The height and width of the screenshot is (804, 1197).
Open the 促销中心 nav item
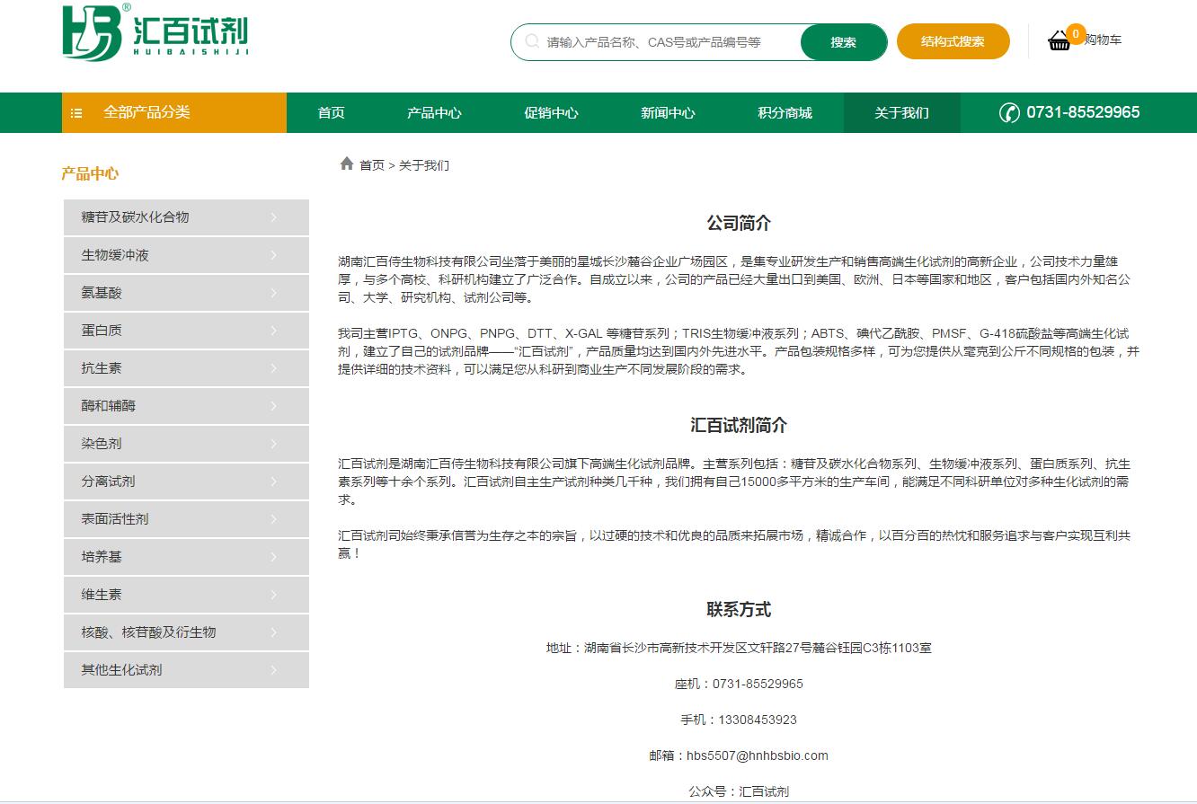click(551, 113)
